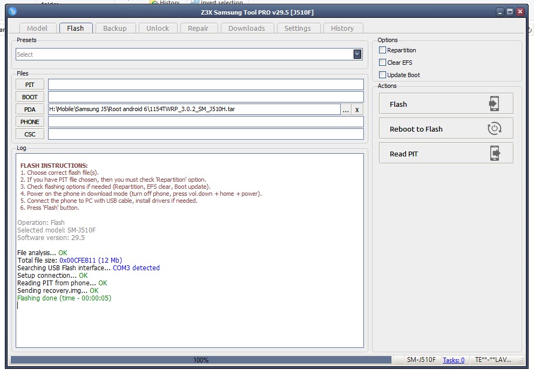The width and height of the screenshot is (534, 370).
Task: Click 'Selected model: SM-J510F' log line
Action: tap(57, 230)
